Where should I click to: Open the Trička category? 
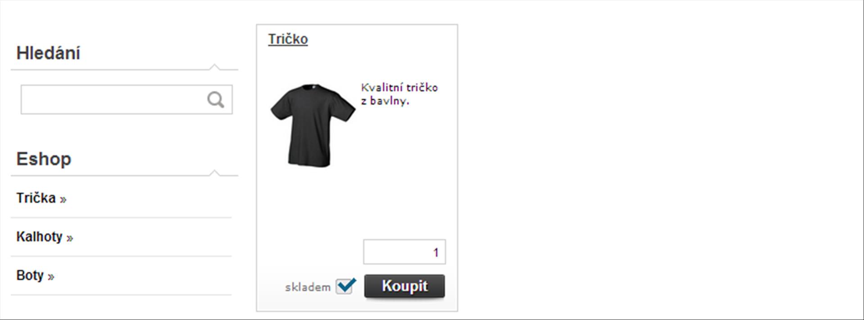tap(36, 198)
